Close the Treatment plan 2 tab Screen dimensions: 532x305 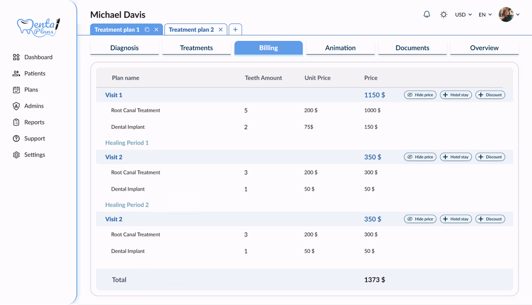click(221, 30)
